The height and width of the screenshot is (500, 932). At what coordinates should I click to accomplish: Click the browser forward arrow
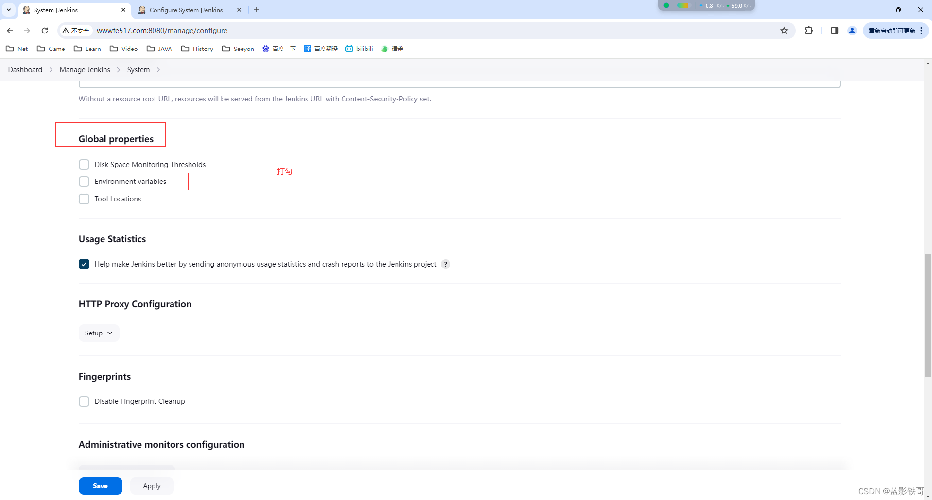(27, 31)
